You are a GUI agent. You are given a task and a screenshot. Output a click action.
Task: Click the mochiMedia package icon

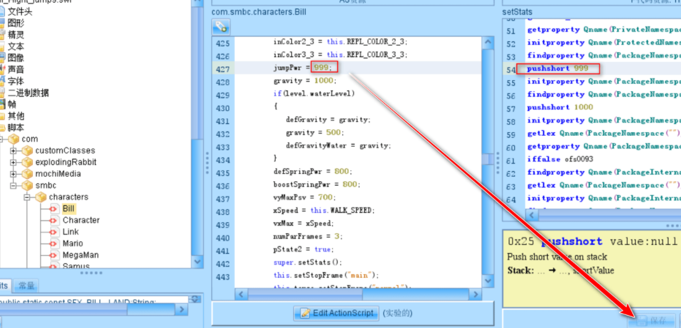coord(27,174)
